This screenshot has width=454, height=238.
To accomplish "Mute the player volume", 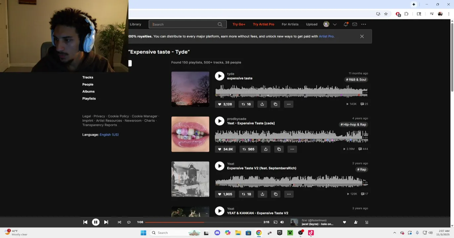I will (282, 222).
